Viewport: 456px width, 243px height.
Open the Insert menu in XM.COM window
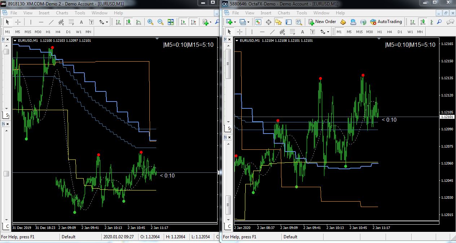coord(44,13)
